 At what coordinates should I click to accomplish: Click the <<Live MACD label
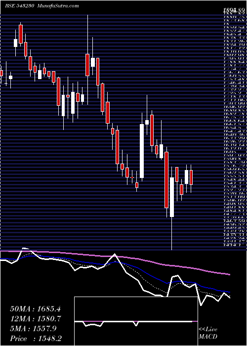click(208, 334)
